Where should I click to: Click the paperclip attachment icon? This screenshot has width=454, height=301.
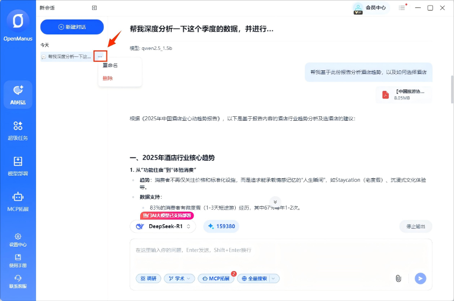pyautogui.click(x=398, y=279)
